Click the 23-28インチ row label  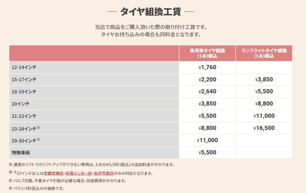coord(24,128)
